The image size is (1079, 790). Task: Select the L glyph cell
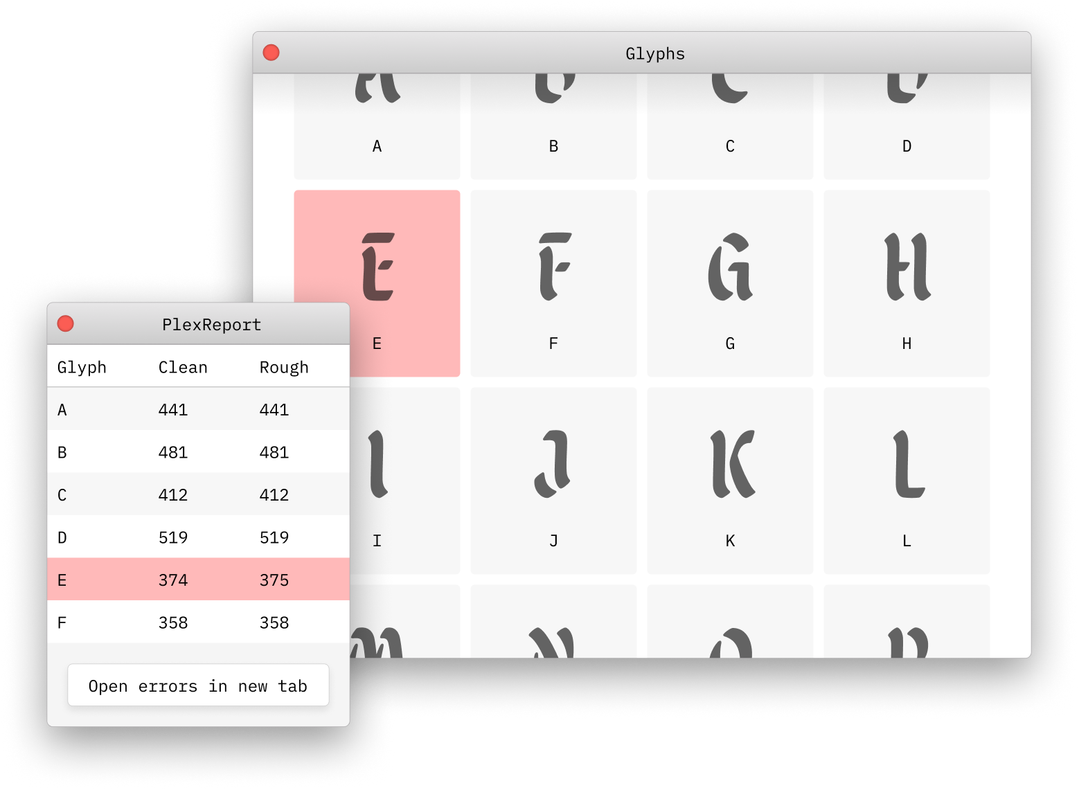(x=907, y=481)
